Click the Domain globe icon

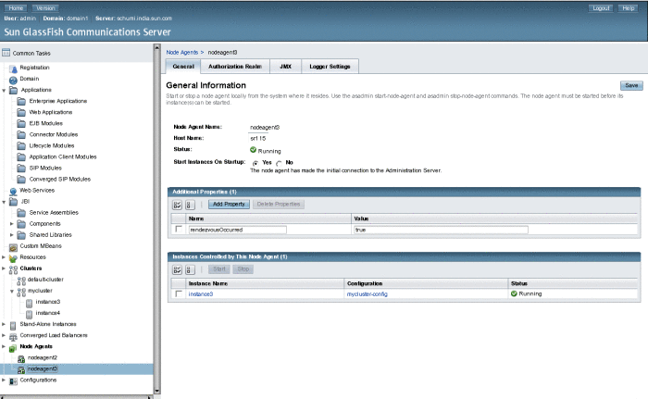click(x=13, y=80)
